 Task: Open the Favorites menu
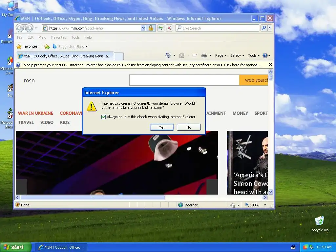tap(58, 37)
